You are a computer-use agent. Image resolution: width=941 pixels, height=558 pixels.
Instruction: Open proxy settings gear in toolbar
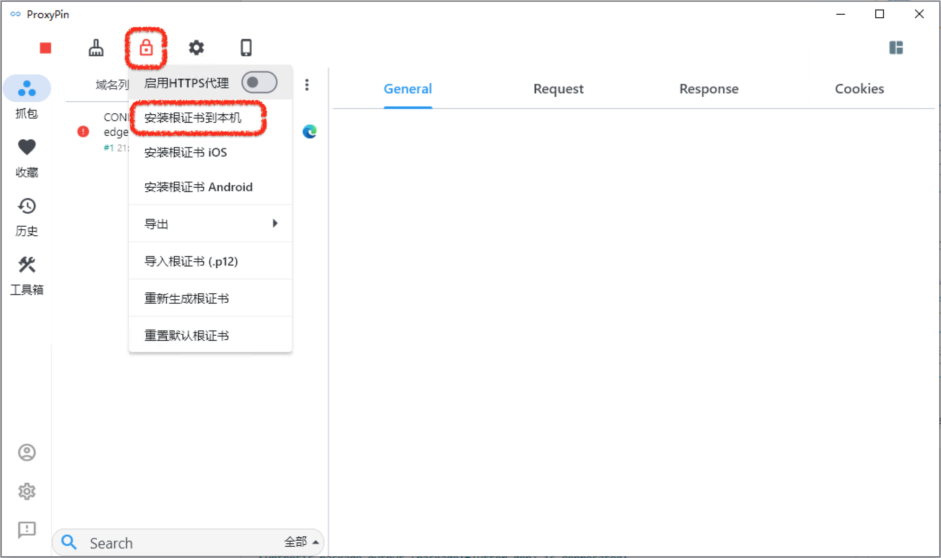pyautogui.click(x=196, y=48)
